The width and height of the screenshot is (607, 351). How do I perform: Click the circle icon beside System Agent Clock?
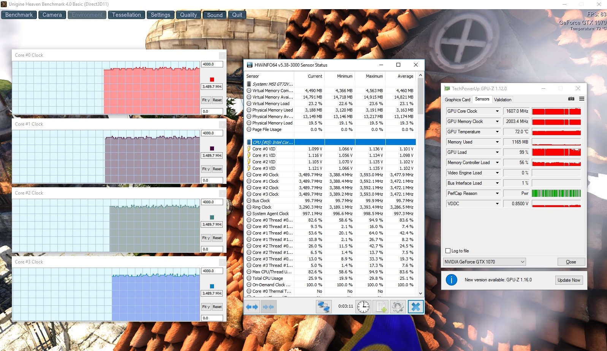coord(249,214)
